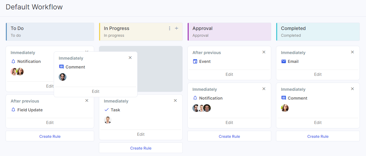Remove the Event rule in Approval
Viewport: 366px width, 156px height.
[264, 52]
